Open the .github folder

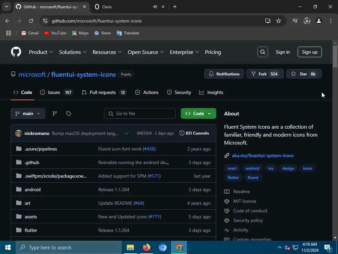click(x=32, y=162)
